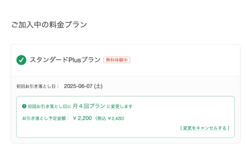Click 変更をキャンセルする link

pos(205,128)
